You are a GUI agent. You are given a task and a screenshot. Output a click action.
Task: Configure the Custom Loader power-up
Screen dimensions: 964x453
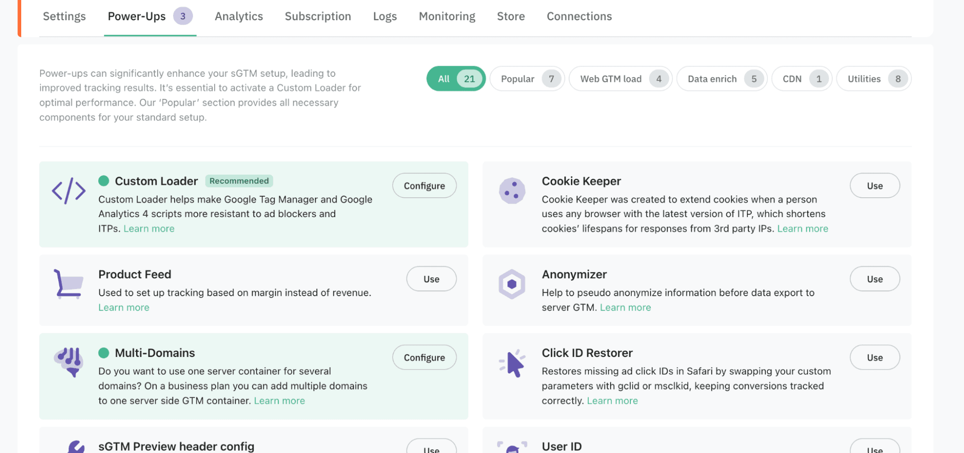click(x=424, y=185)
